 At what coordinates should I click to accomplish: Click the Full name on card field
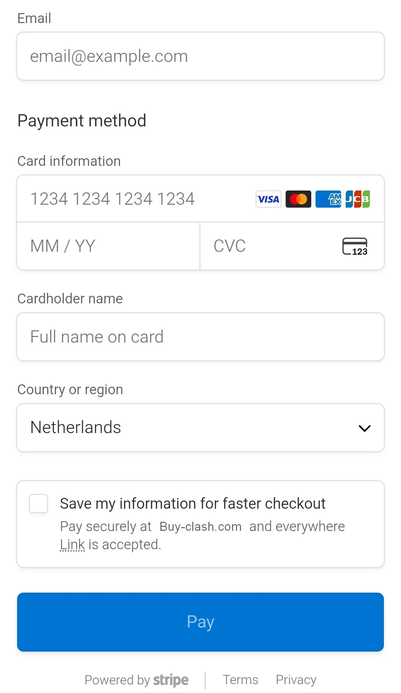coord(200,337)
